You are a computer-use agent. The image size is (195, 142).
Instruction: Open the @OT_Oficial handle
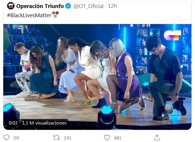(x=88, y=6)
